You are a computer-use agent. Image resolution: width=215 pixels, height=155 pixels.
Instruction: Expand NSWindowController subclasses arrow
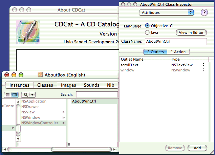pyautogui.click(x=64, y=123)
